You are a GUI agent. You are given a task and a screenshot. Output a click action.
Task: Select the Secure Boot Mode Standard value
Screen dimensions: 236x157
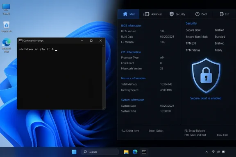[220, 37]
